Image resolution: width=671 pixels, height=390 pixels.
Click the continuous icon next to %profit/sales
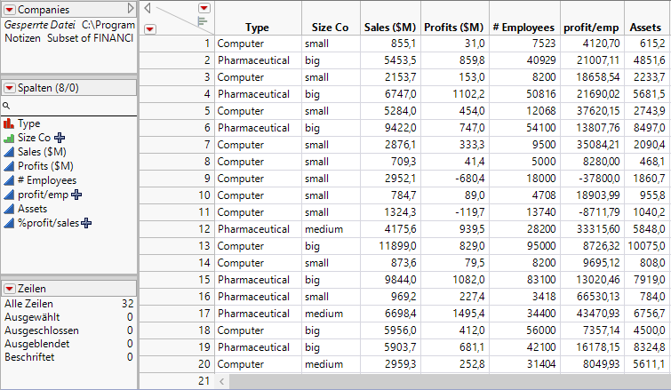9,223
